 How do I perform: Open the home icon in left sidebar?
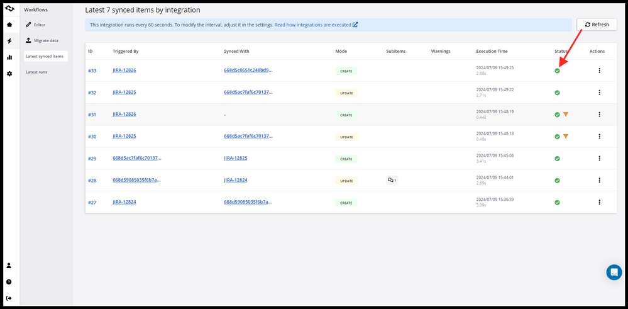[x=9, y=25]
